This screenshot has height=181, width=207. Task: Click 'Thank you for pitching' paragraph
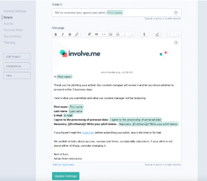[114, 87]
